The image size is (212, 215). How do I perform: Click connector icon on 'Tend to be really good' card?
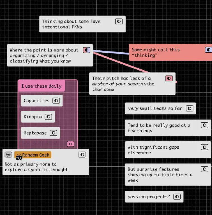(205, 125)
